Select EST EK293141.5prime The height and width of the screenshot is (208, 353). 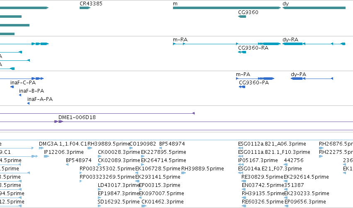(x=158, y=177)
